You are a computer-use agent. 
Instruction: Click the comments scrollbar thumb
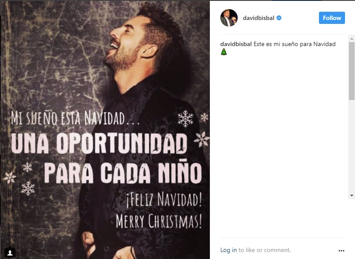pyautogui.click(x=352, y=71)
